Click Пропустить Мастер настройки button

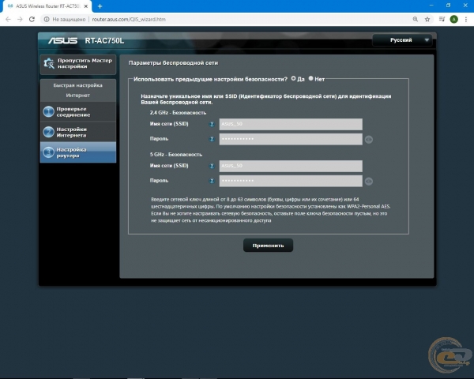(77, 63)
